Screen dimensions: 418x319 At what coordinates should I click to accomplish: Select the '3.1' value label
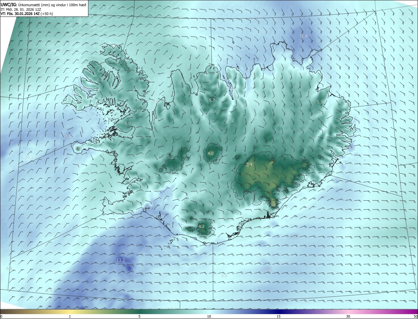point(273,205)
